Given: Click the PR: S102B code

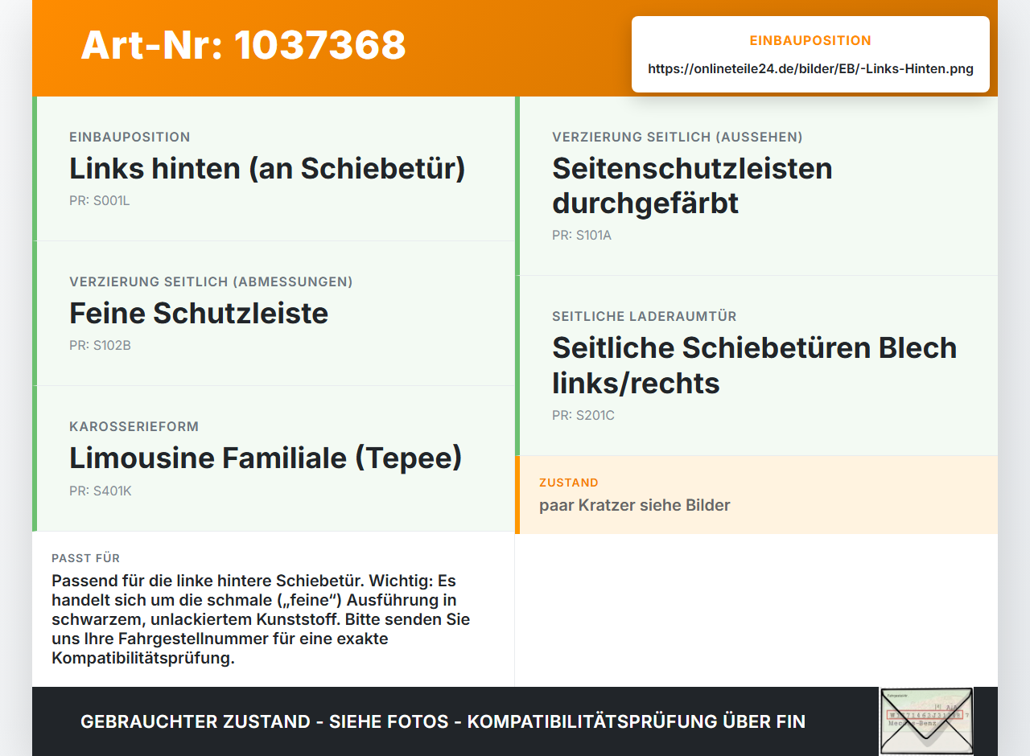Looking at the screenshot, I should click(100, 346).
